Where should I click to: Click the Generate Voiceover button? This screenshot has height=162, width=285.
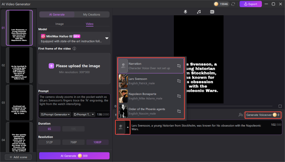click(x=261, y=115)
